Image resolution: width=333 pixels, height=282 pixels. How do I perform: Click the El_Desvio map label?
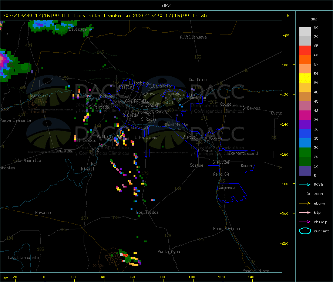(x=87, y=140)
